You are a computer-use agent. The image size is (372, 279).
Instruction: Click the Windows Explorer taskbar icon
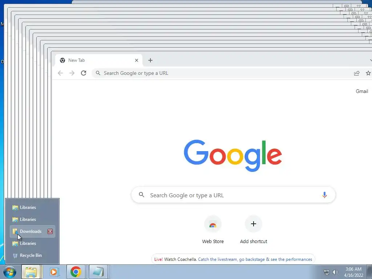[31, 272]
